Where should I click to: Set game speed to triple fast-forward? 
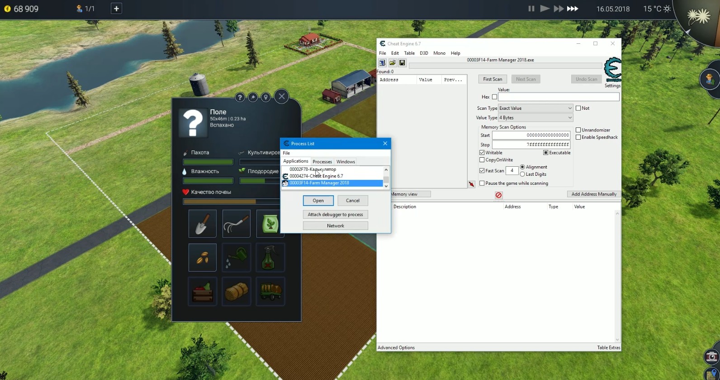(x=573, y=9)
